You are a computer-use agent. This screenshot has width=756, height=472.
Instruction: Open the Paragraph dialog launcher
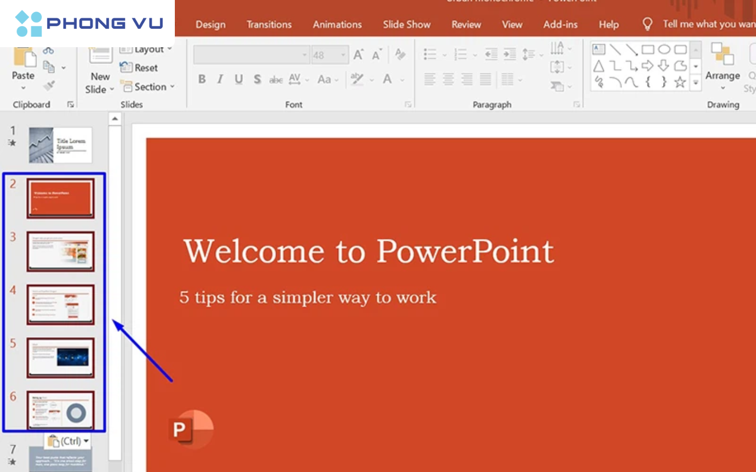click(x=576, y=105)
